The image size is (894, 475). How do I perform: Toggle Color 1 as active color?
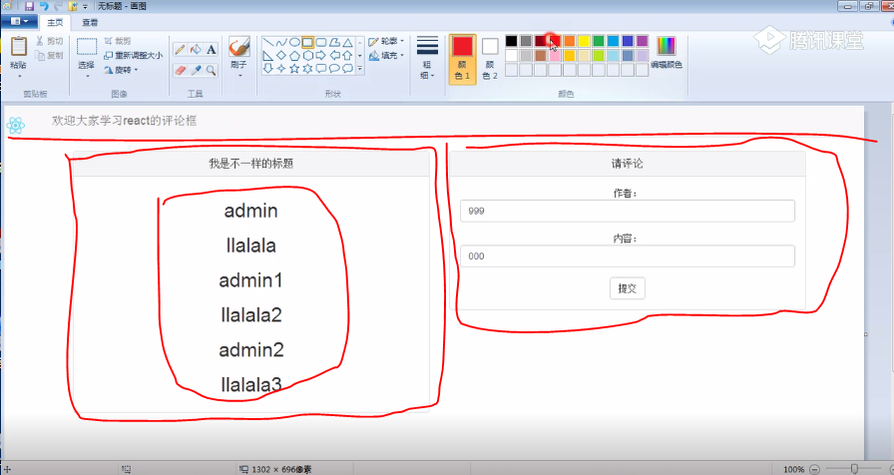pos(462,59)
